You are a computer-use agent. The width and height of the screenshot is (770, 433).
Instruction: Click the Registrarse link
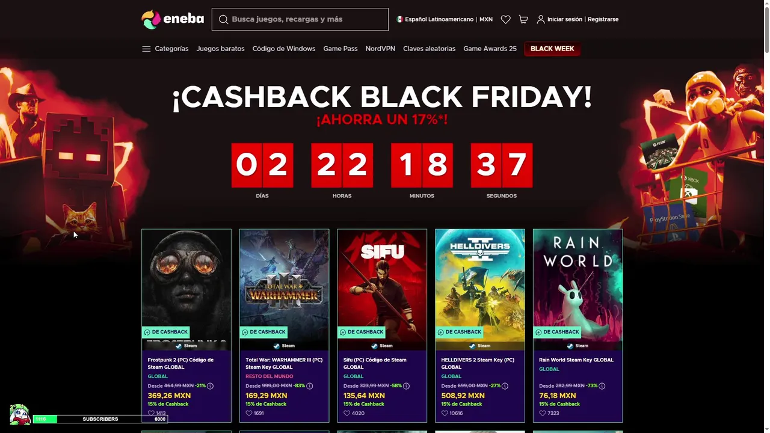603,19
